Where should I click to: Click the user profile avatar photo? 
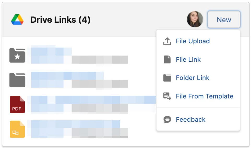tap(195, 19)
